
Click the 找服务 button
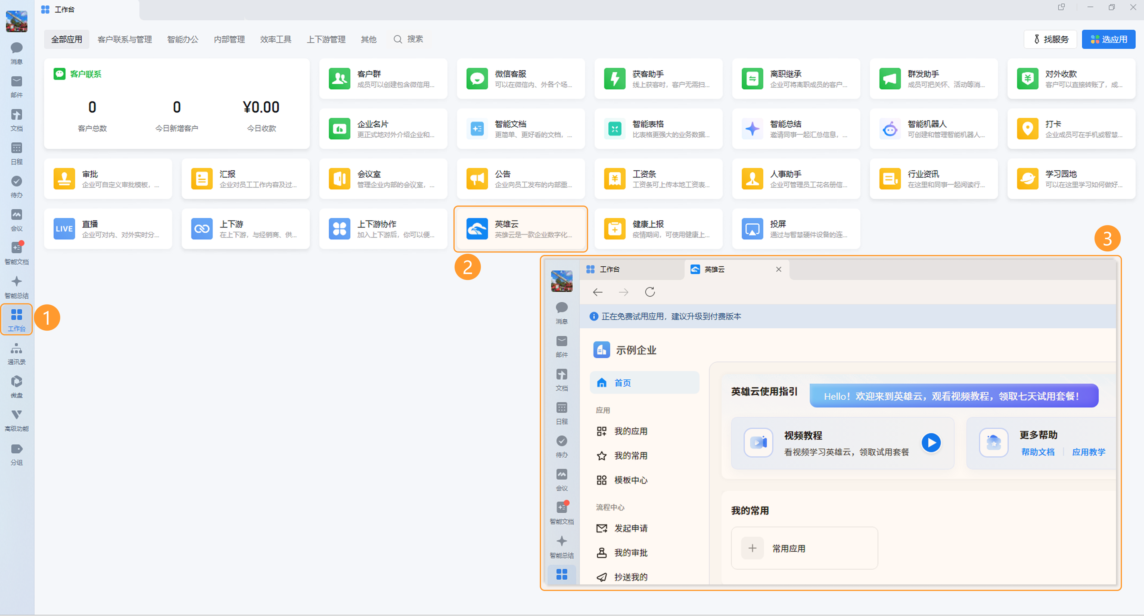[1050, 40]
